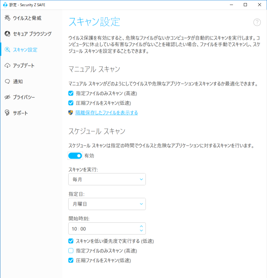Uncheck manual scan 圧縮ファイルをスキャン(低速)
Screen dimensions: 267x278
tap(71, 103)
